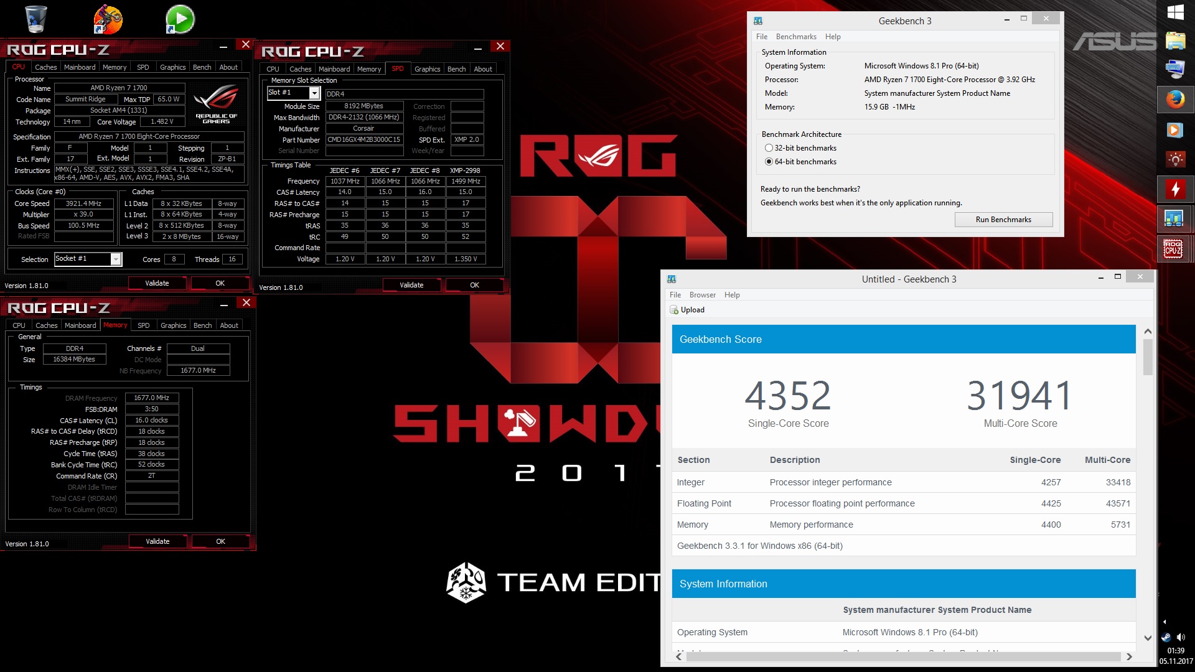Viewport: 1195px width, 672px height.
Task: Open the green play button desktop shortcut
Action: click(x=180, y=19)
